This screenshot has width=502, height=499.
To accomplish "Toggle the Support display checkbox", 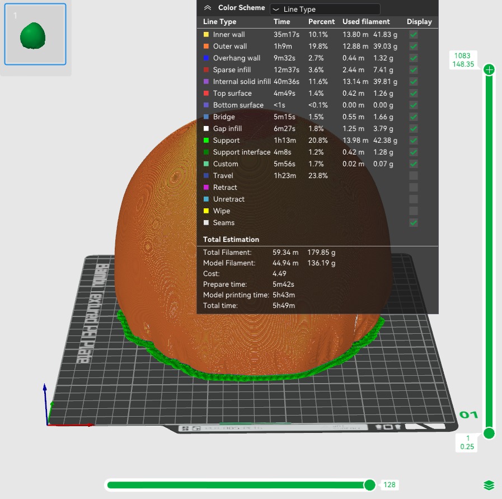I will click(x=414, y=140).
